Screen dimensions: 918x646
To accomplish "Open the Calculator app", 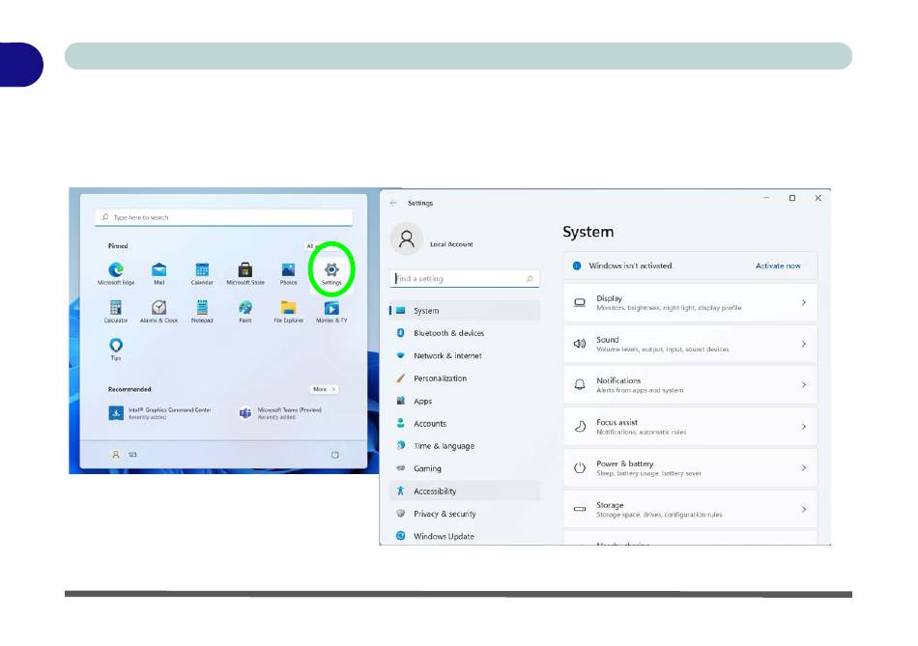I will point(116,309).
